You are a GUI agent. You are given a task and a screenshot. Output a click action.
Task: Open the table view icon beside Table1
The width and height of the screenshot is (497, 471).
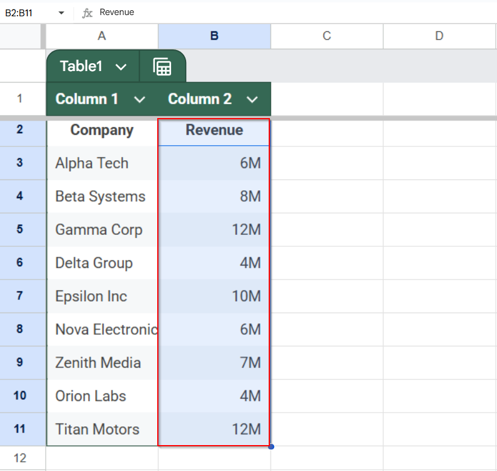click(162, 67)
